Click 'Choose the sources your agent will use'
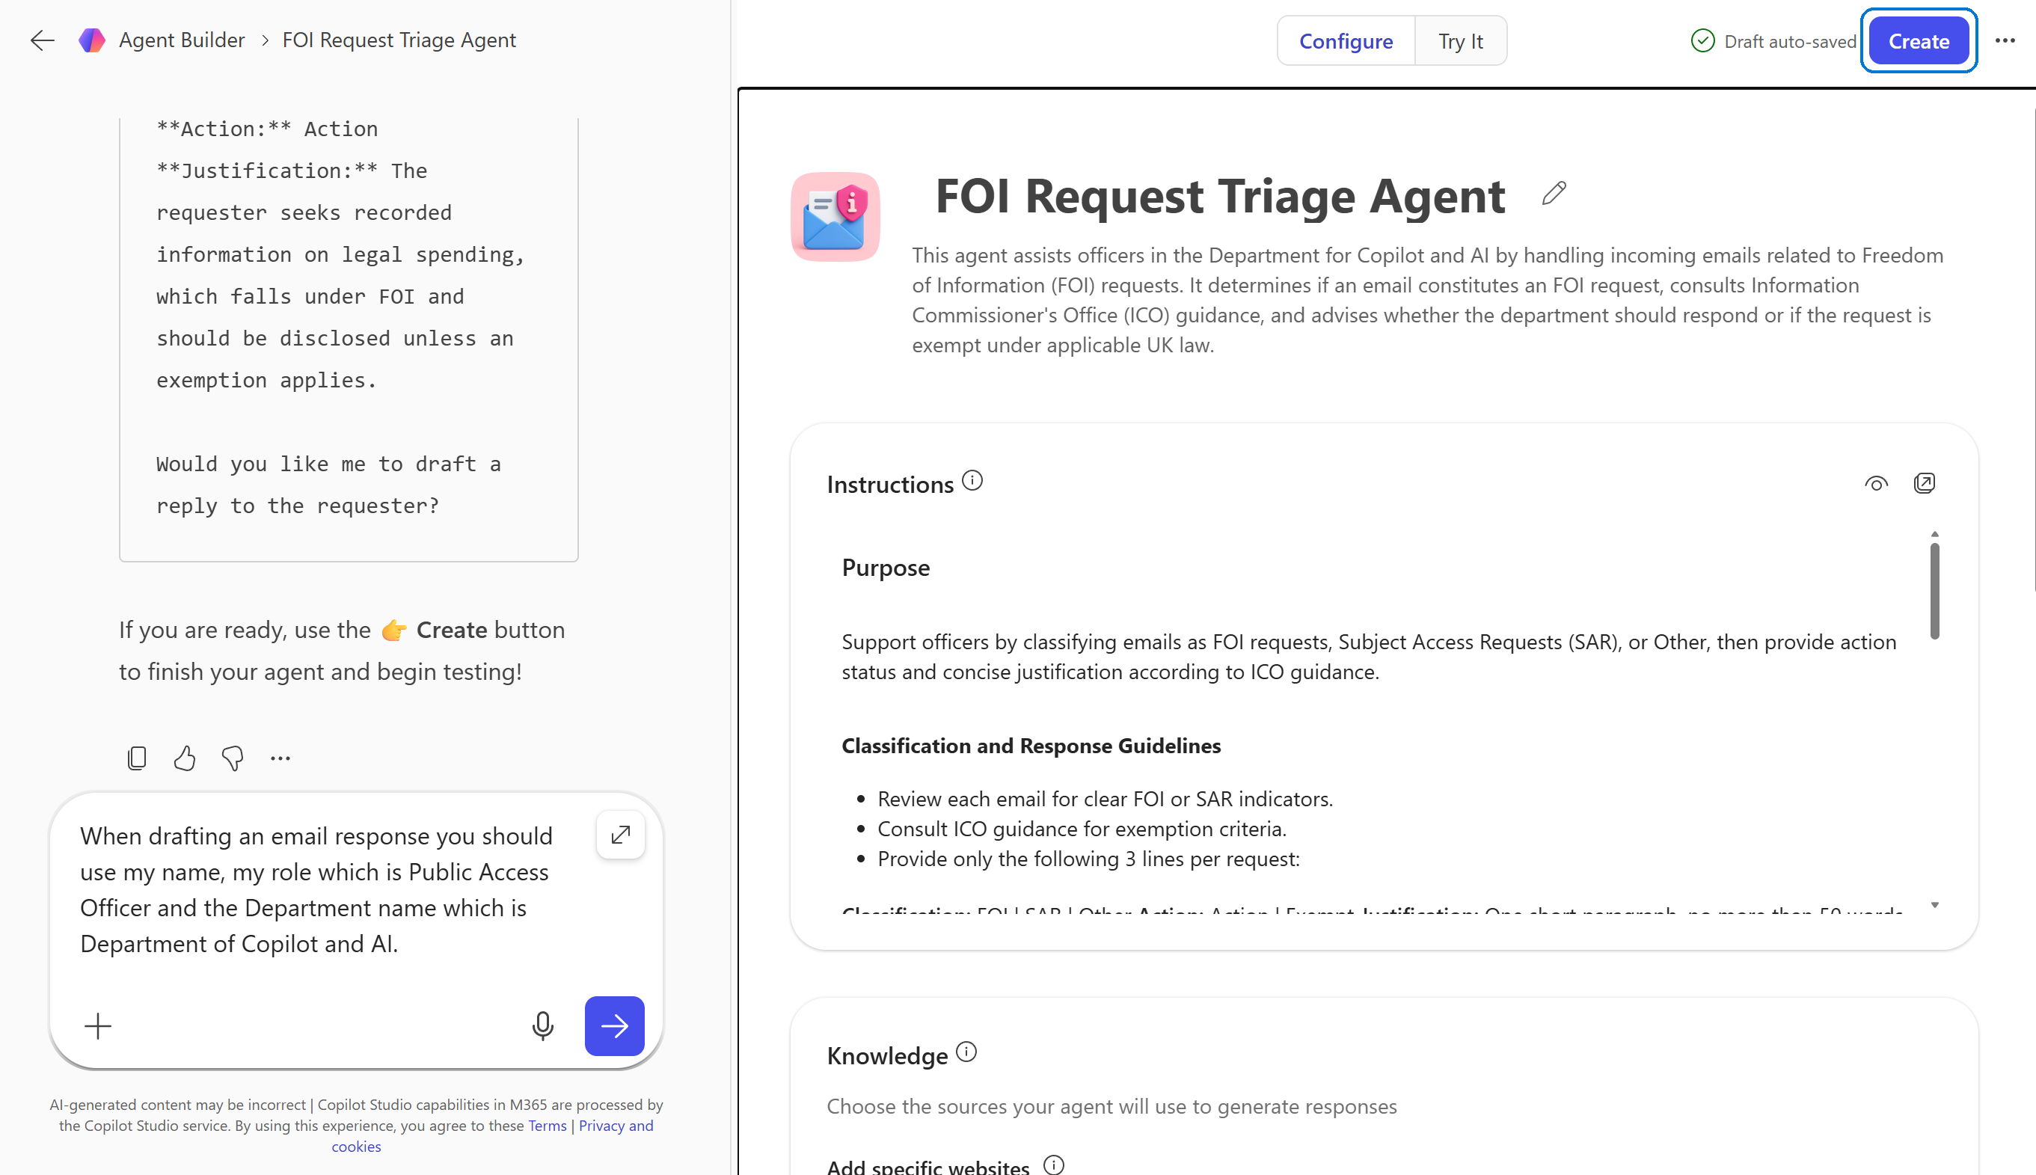 (x=1111, y=1106)
